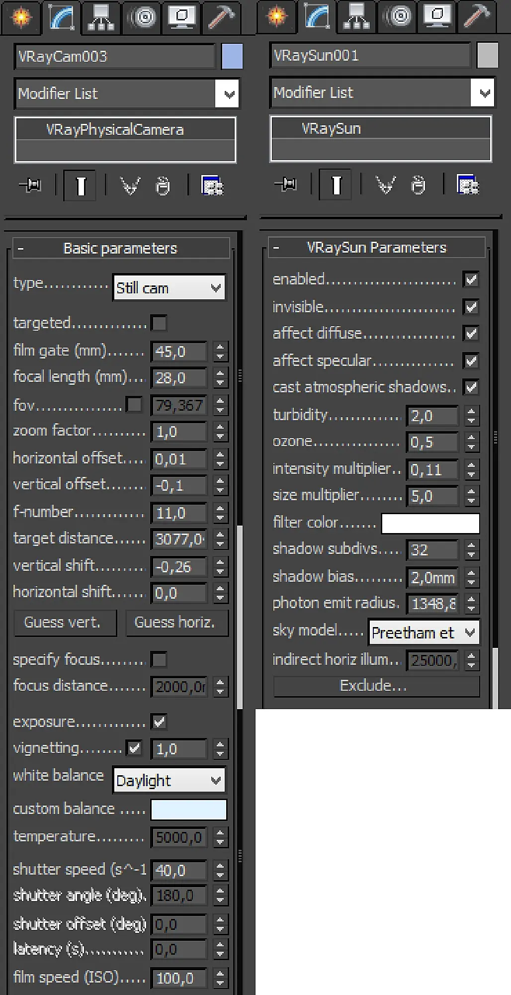Click VRaySun001 object color swatch
Viewport: 511px width, 995px height.
pyautogui.click(x=488, y=55)
